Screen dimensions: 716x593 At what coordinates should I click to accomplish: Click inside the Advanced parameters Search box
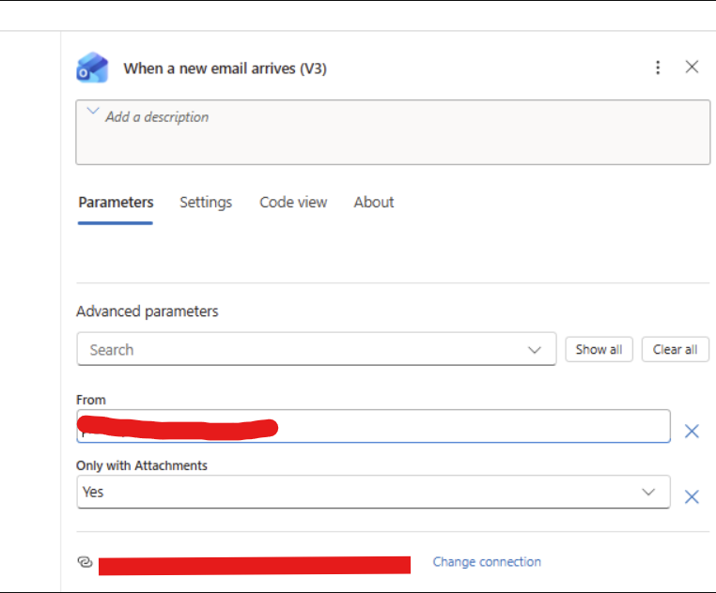click(301, 350)
